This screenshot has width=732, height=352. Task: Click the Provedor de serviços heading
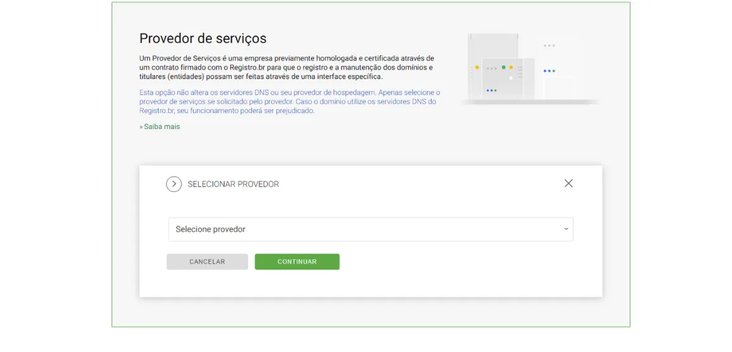(203, 38)
